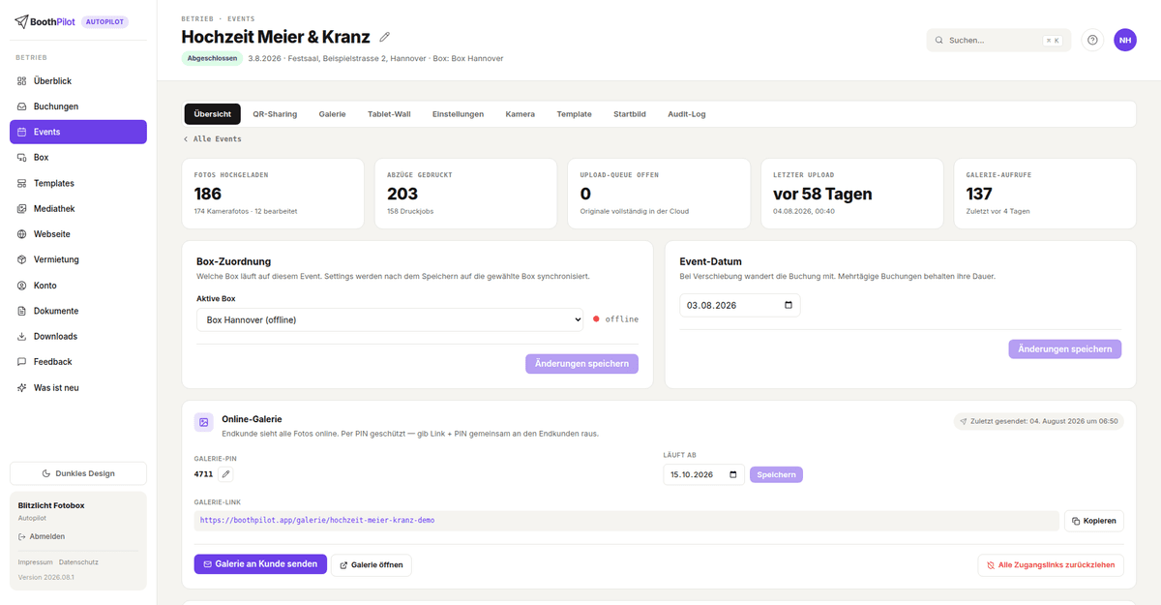Click the magnifier icon in the search box
The height and width of the screenshot is (605, 1161).
pos(939,41)
